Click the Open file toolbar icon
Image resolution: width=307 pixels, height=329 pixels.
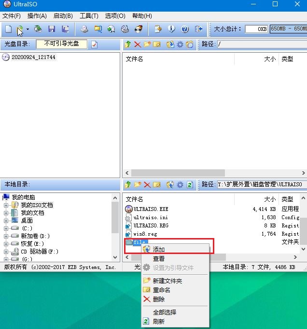20,29
